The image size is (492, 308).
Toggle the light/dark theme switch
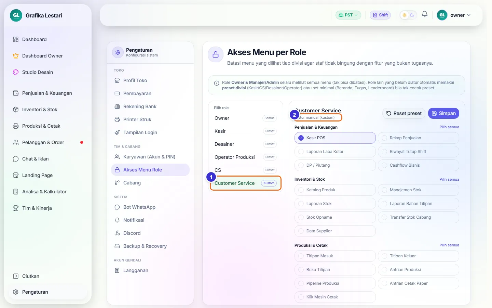coord(408,15)
